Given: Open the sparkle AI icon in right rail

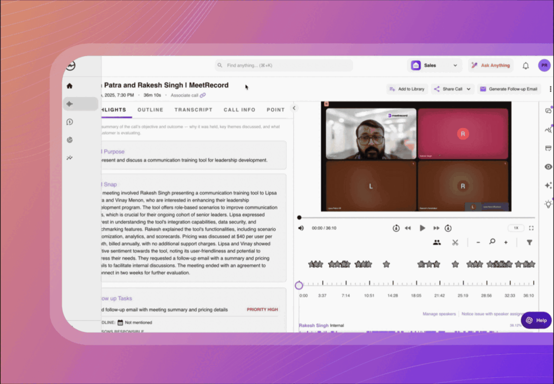Looking at the screenshot, I should tap(548, 185).
